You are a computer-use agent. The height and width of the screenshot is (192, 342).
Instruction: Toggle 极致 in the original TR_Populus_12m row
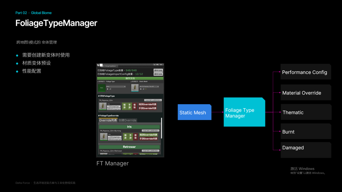135,106
